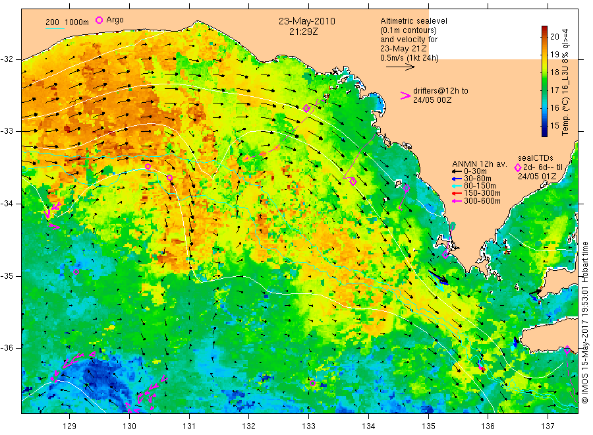The width and height of the screenshot is (593, 435).
Task: Click the seal CTD diamond near 137.3E, 36S
Action: pos(567,349)
